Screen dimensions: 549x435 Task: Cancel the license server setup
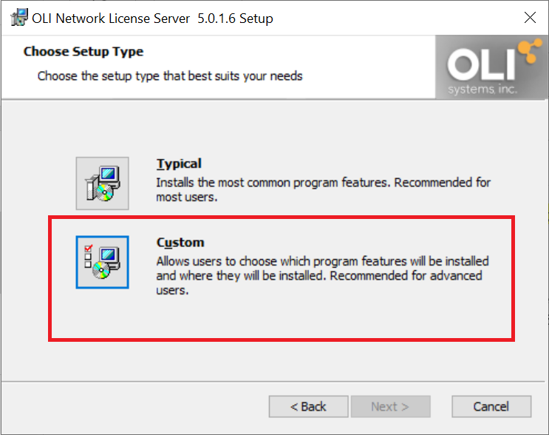coord(491,407)
